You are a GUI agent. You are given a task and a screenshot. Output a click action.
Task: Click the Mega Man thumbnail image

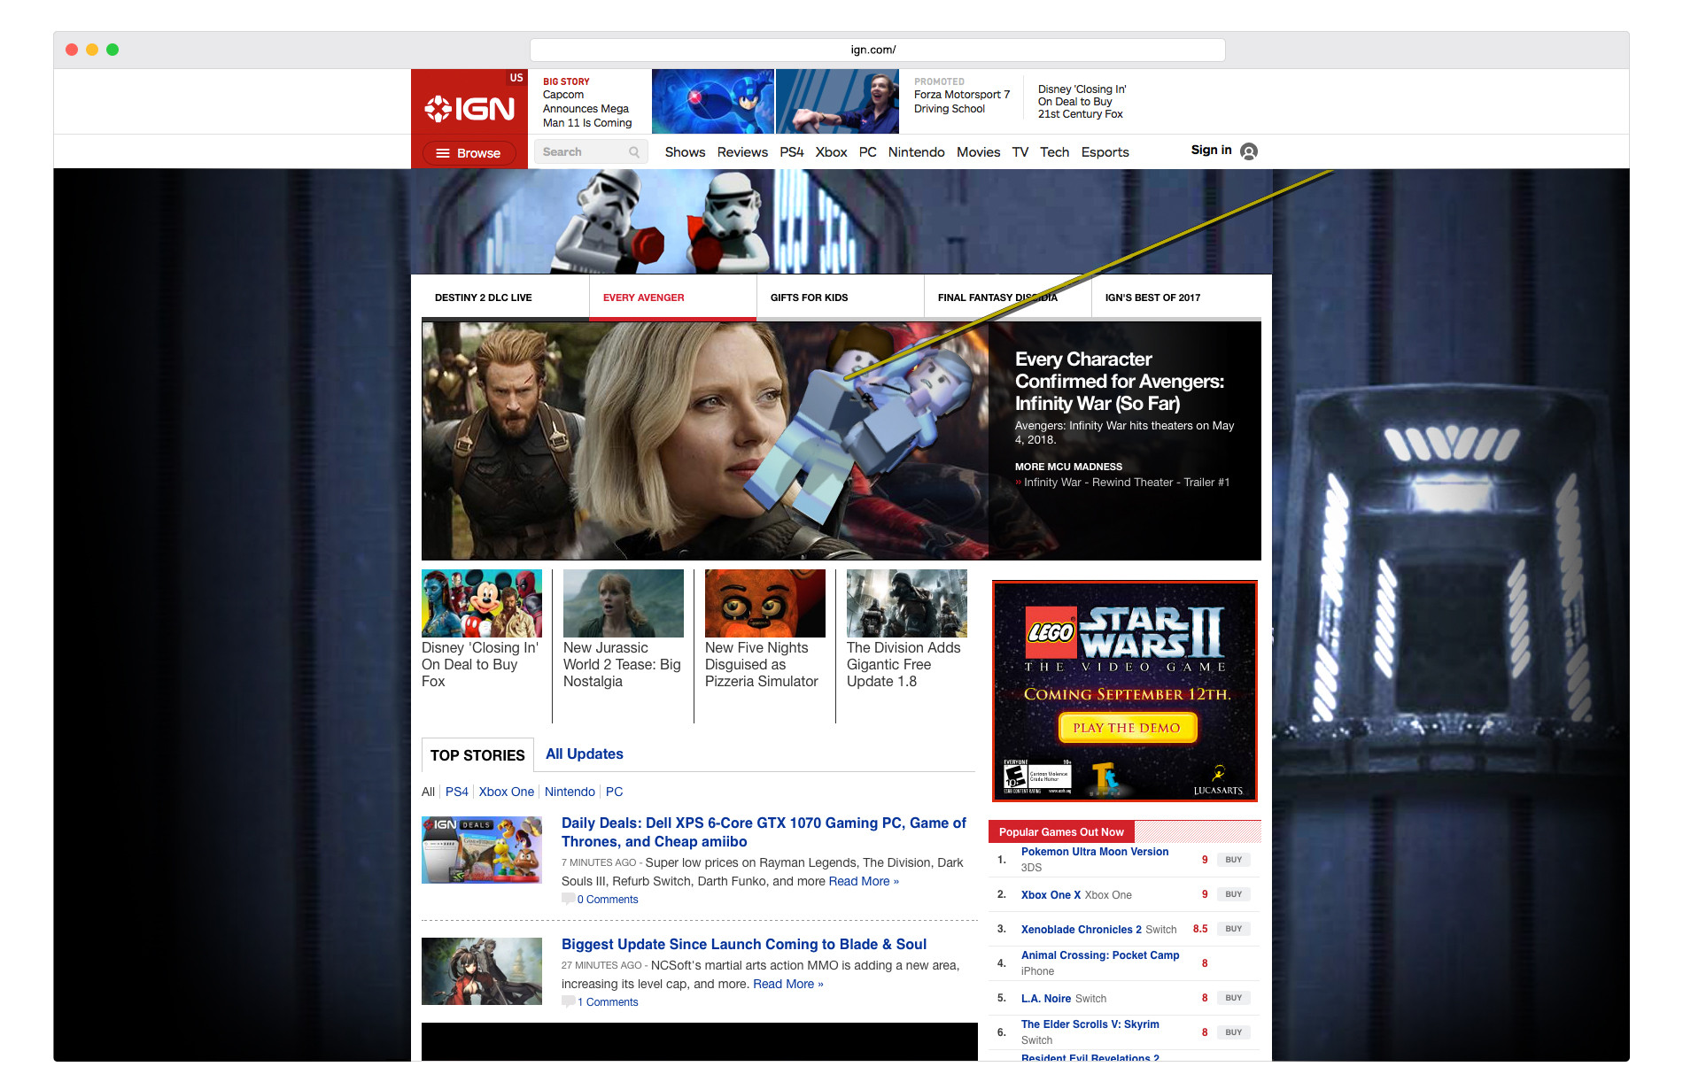tap(713, 101)
